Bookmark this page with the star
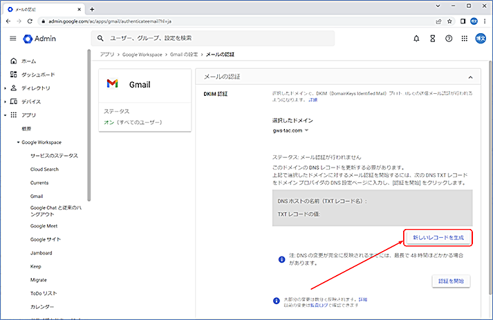The image size is (493, 320). [x=449, y=21]
